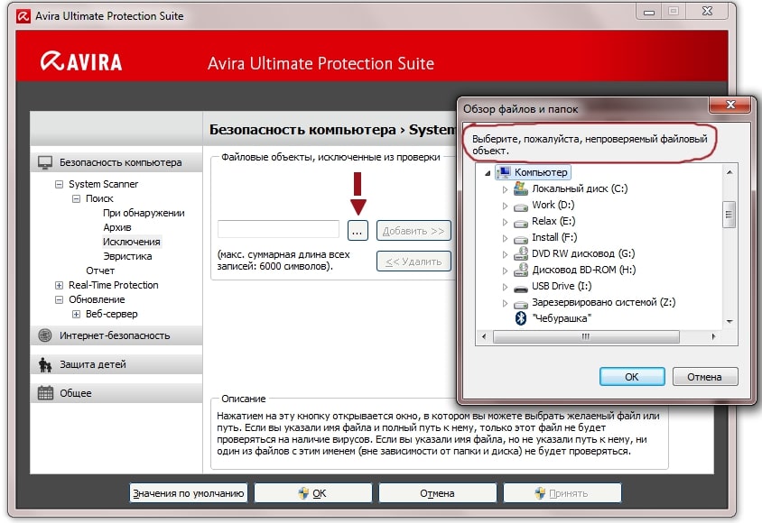Expand the Work (D:) drive node
Screen dimensions: 762x523
pos(505,206)
